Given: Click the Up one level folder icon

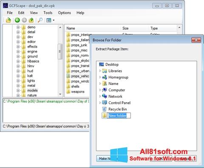Looking at the screenshot, I should 31,20.
